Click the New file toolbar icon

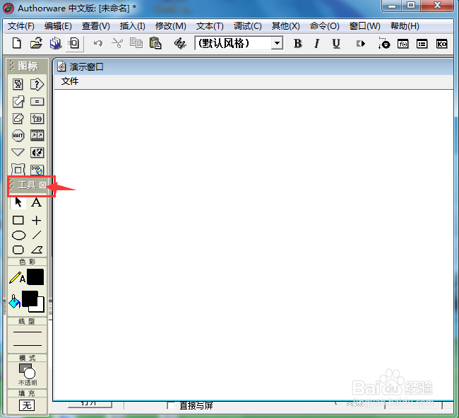(x=17, y=43)
